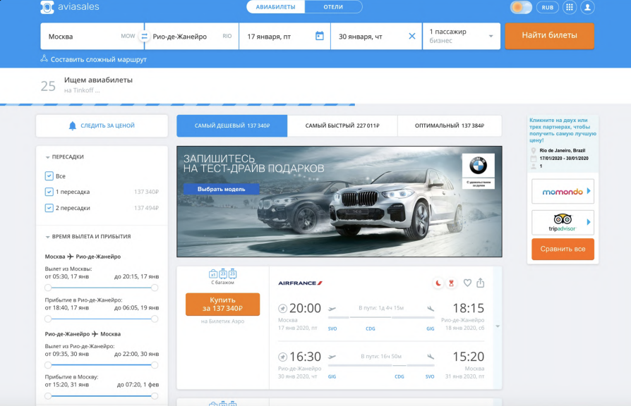Viewport: 631px width, 406px height.
Task: Open the apps grid icon in header
Action: [x=569, y=7]
